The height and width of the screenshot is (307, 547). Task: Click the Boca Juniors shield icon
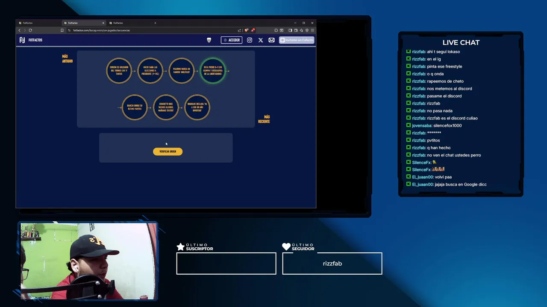click(x=209, y=40)
